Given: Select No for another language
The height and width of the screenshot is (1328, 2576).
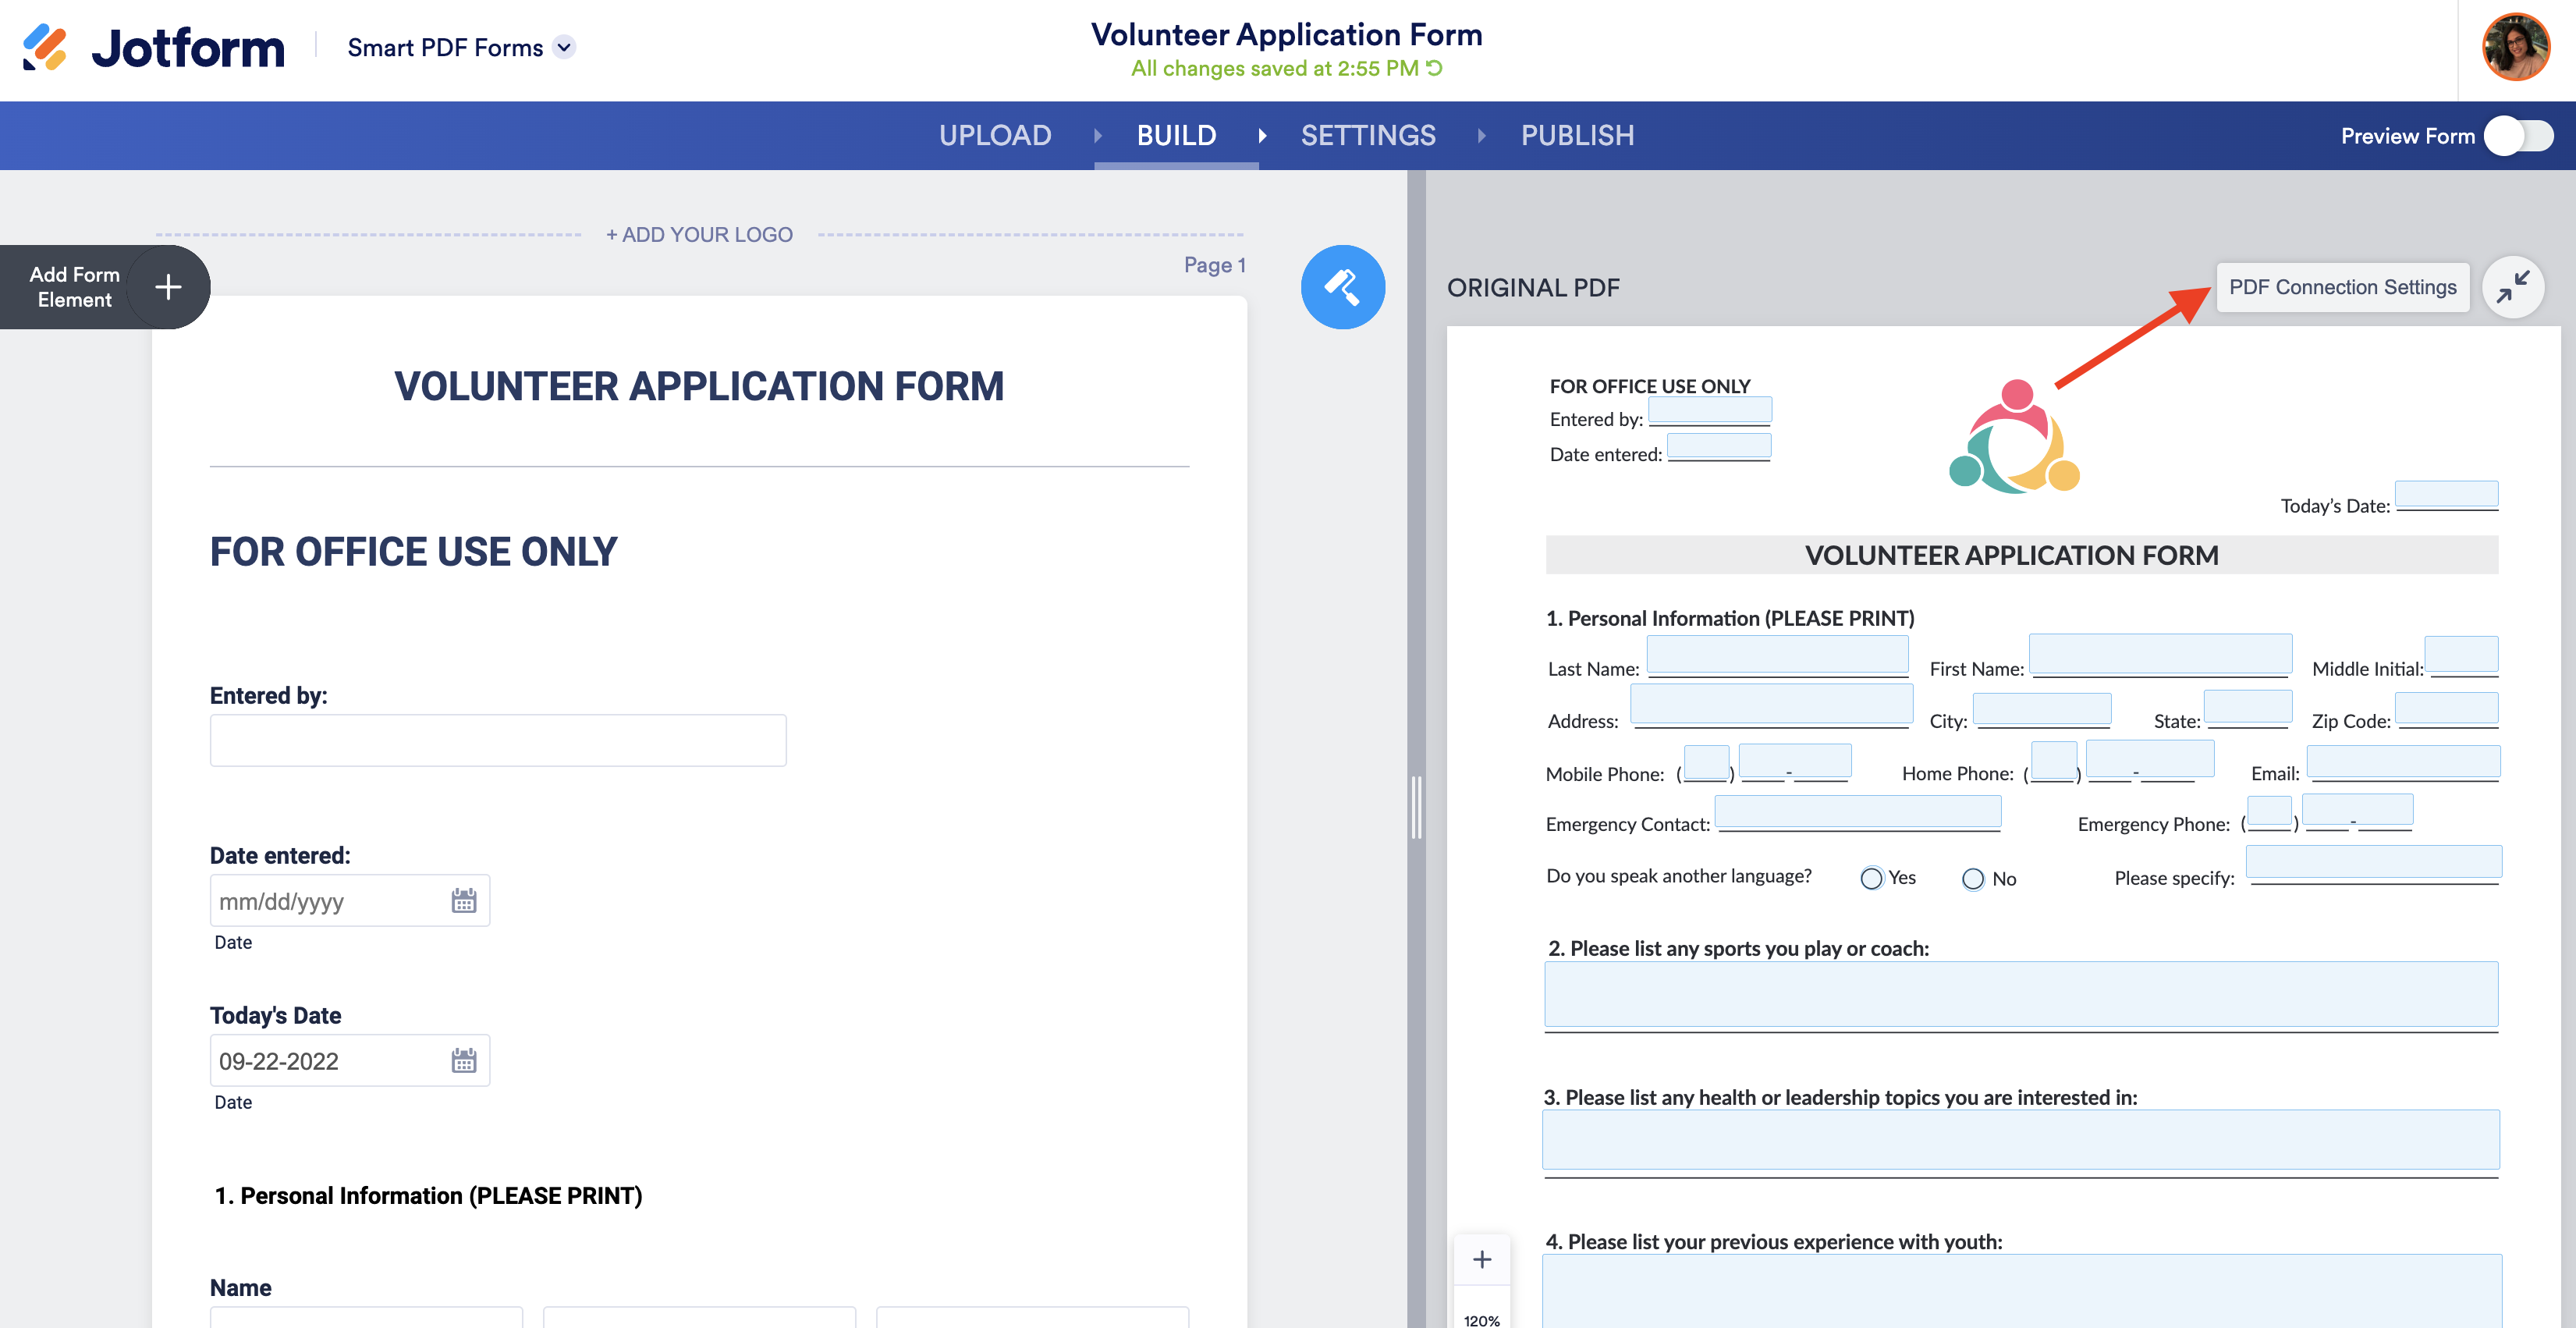Looking at the screenshot, I should point(1972,879).
